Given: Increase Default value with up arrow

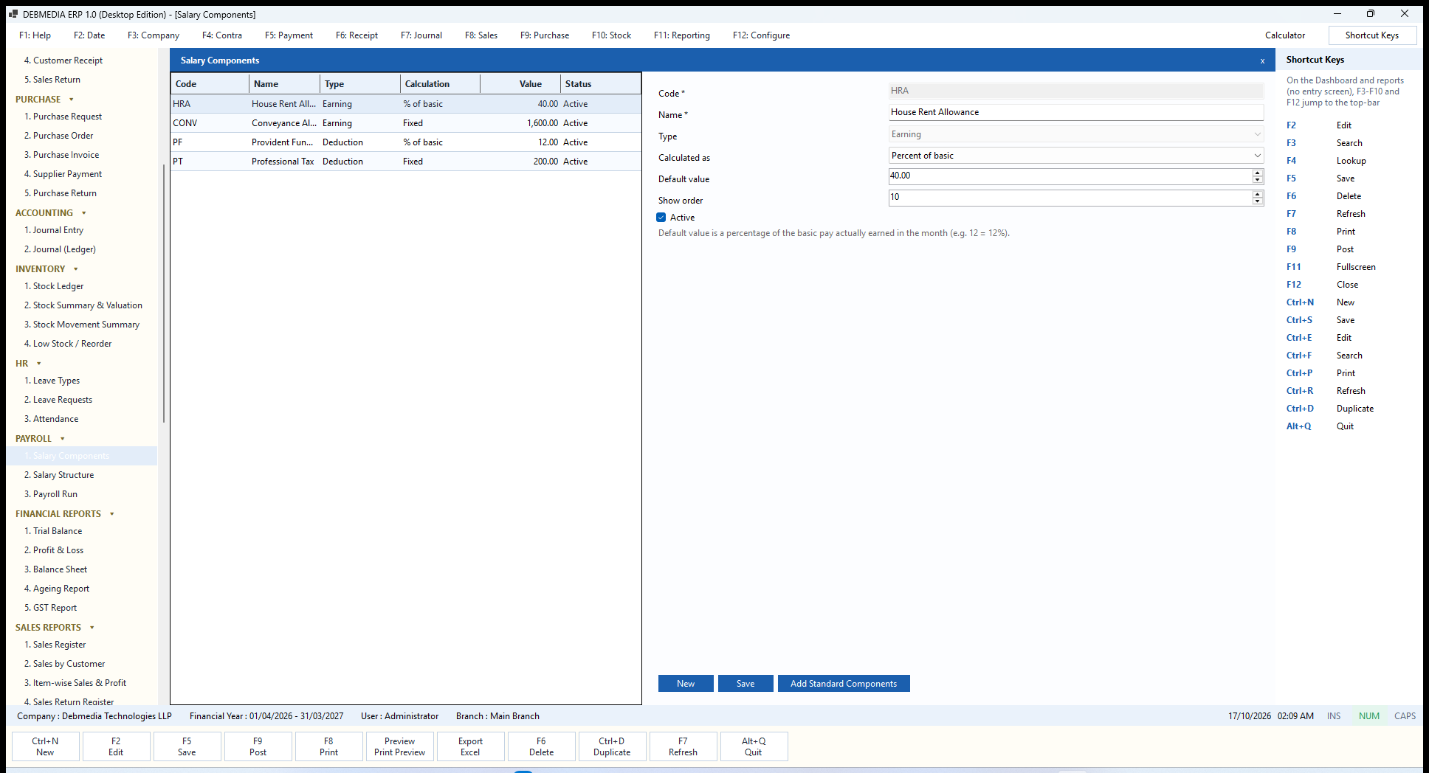Looking at the screenshot, I should (x=1258, y=173).
